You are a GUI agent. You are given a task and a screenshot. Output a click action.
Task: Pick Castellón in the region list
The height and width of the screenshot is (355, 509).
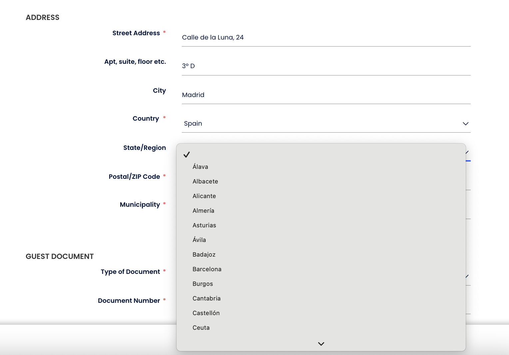pyautogui.click(x=206, y=313)
